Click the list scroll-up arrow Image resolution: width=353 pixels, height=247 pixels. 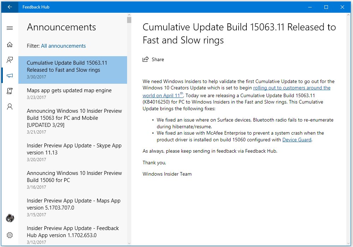click(x=129, y=15)
